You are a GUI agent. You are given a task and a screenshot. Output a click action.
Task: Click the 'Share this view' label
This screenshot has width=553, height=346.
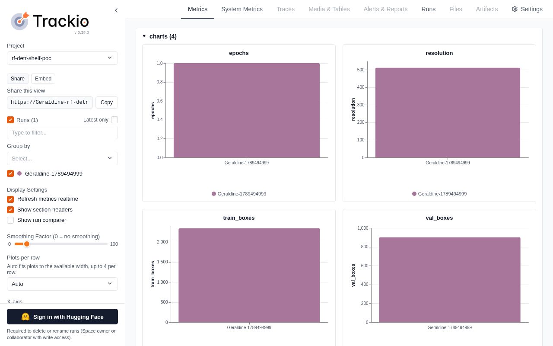(26, 90)
